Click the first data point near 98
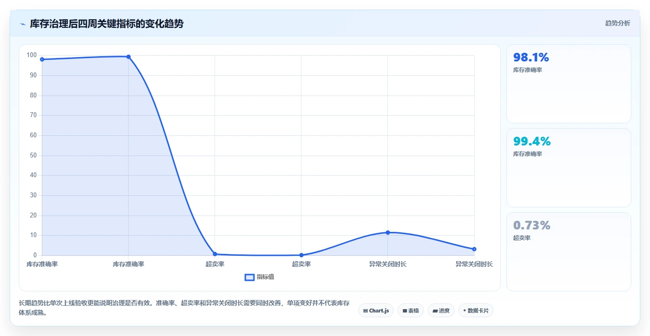The width and height of the screenshot is (650, 336). pos(42,60)
